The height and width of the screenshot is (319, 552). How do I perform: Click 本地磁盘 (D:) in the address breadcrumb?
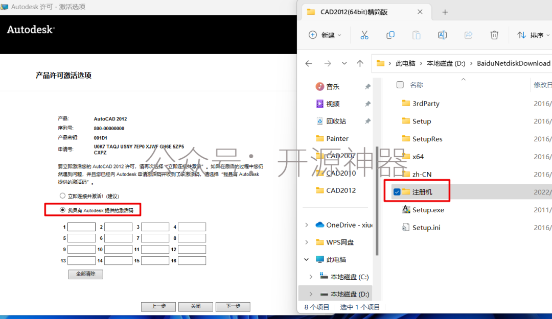point(446,63)
